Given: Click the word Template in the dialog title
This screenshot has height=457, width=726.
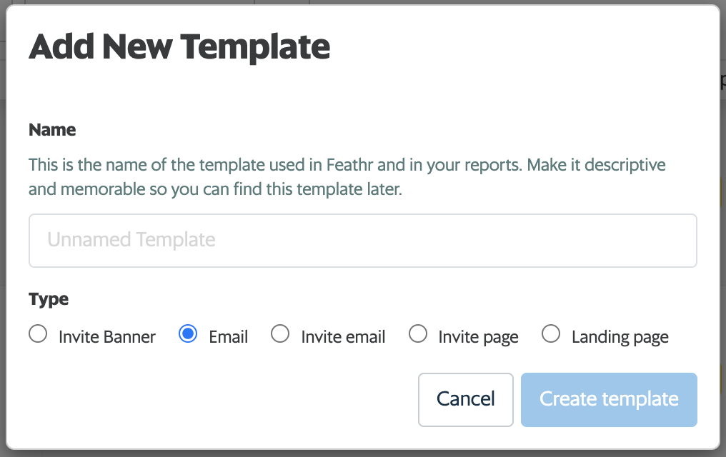Looking at the screenshot, I should click(x=255, y=47).
